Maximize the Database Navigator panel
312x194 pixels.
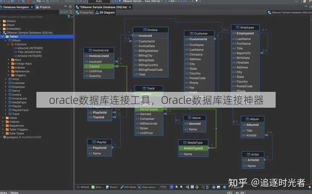pos(70,7)
